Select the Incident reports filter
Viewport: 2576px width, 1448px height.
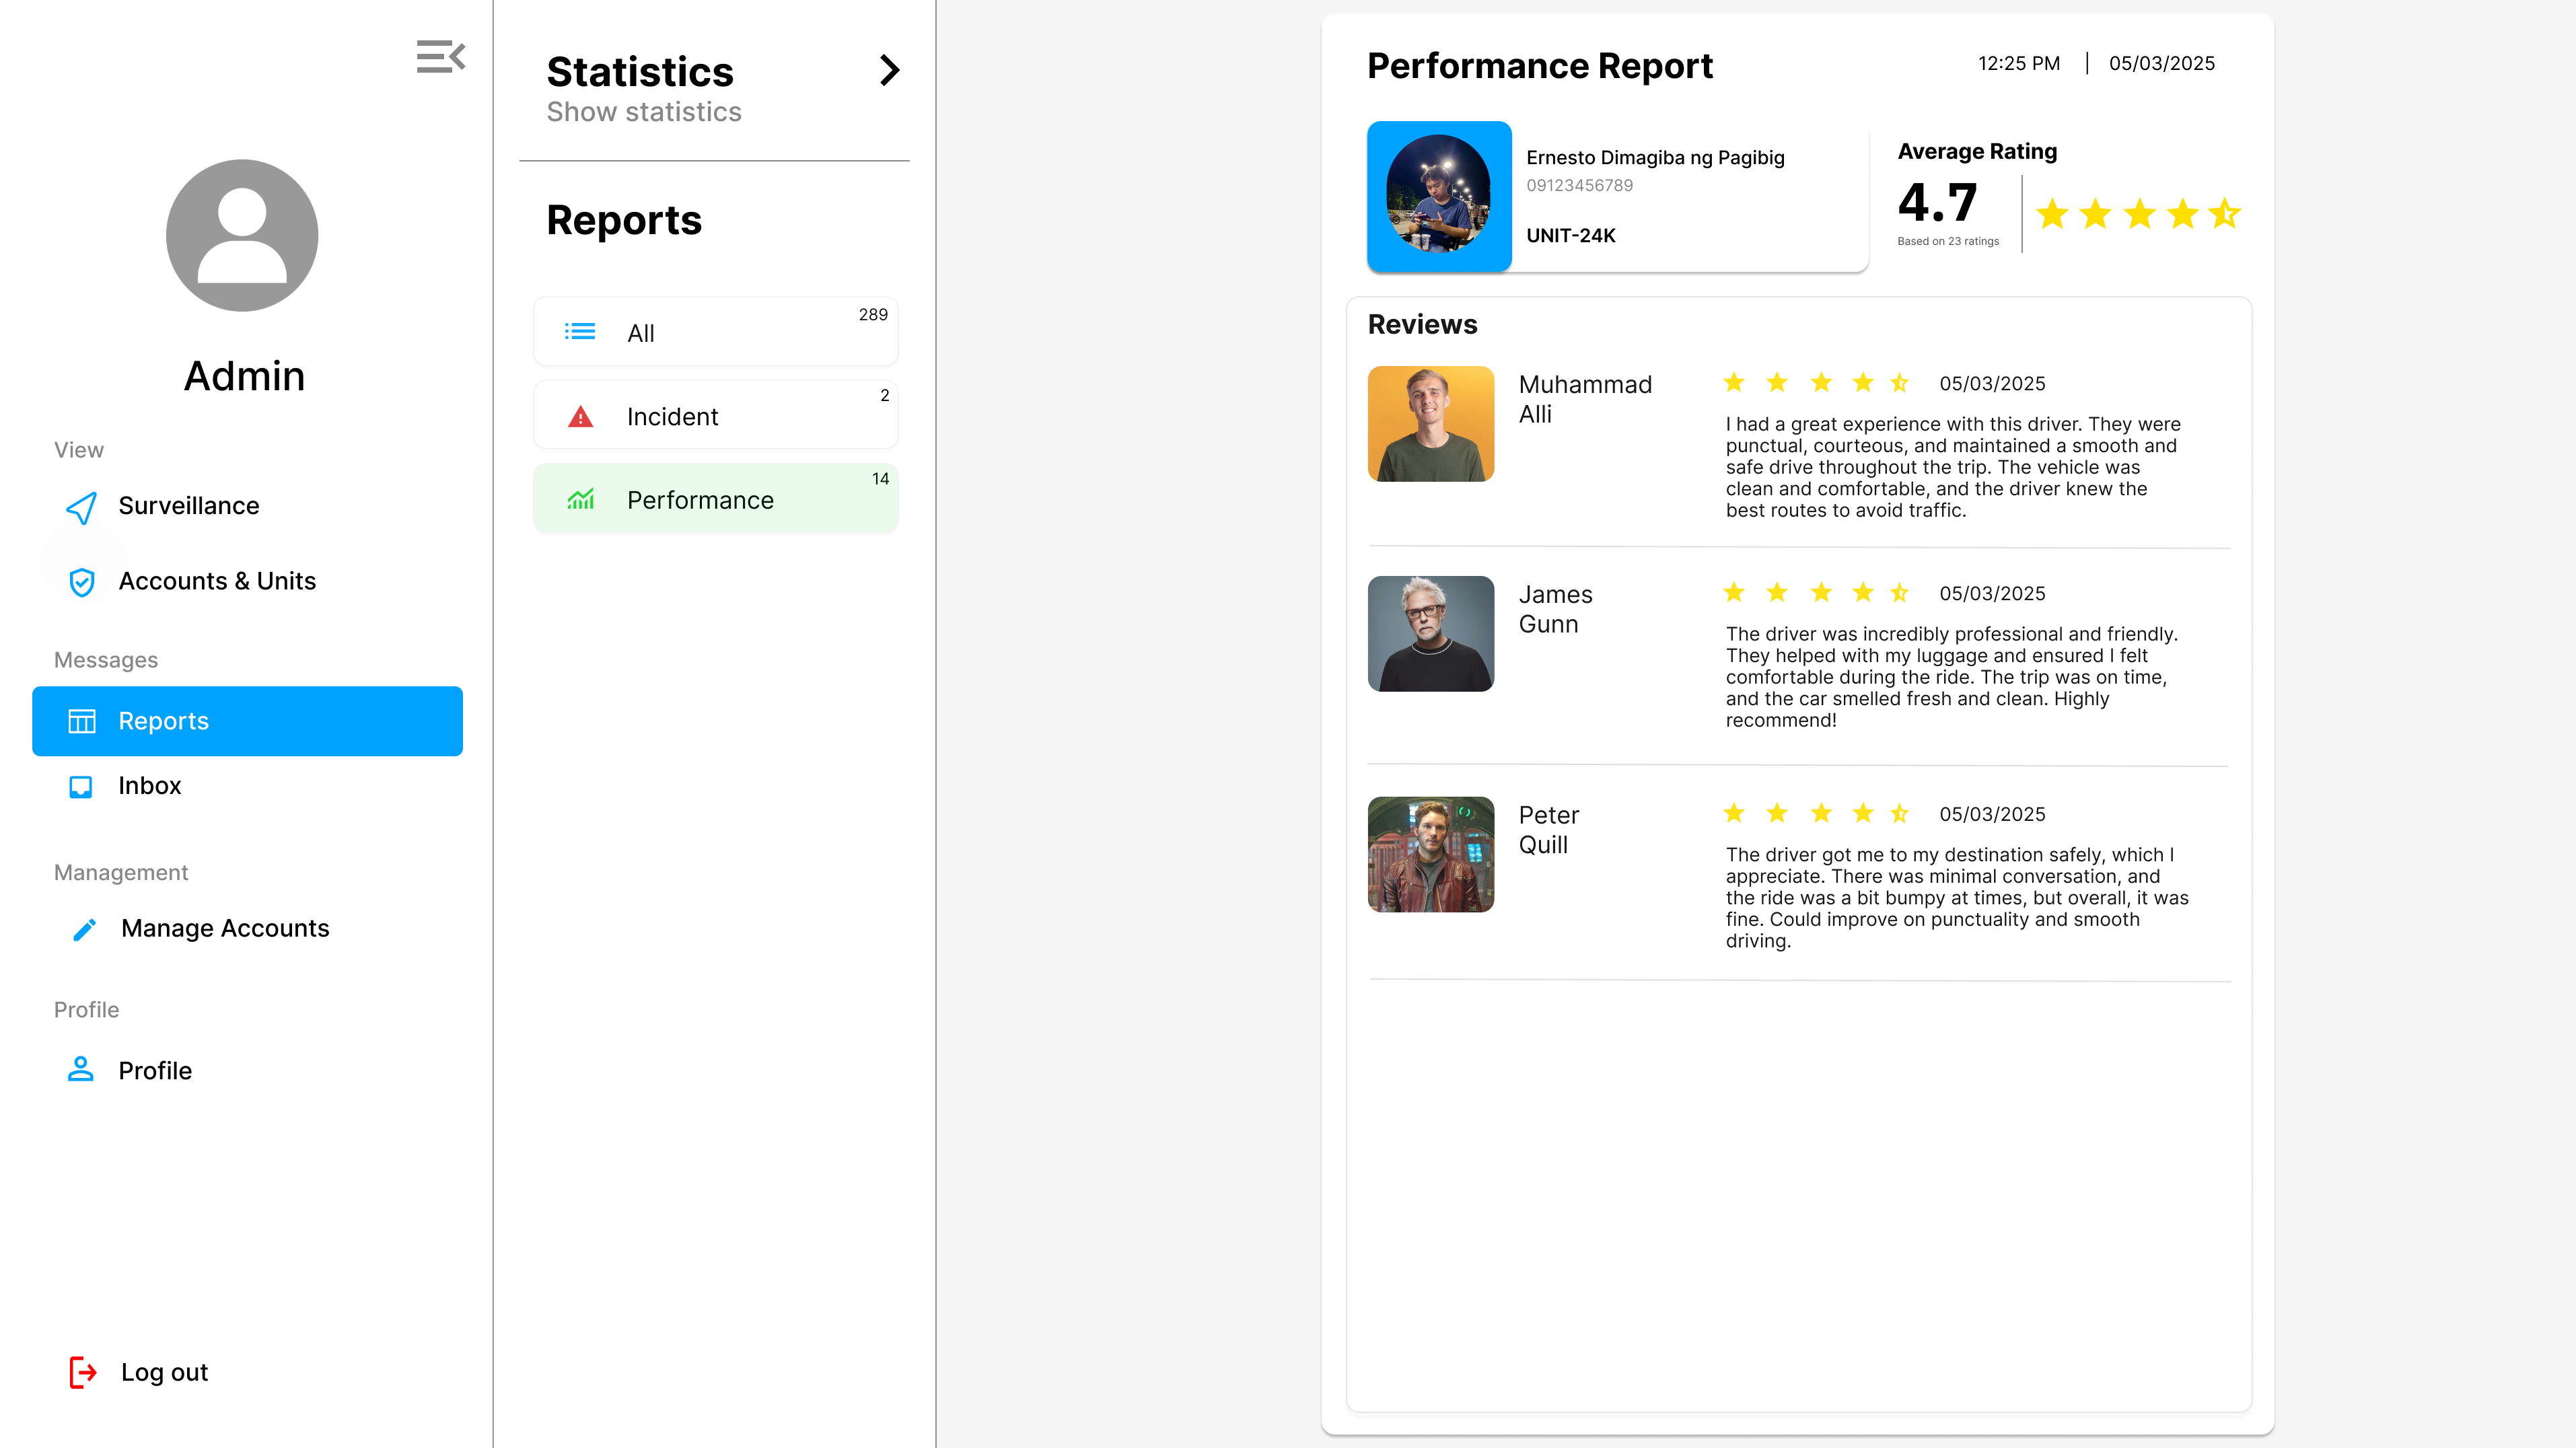(716, 415)
